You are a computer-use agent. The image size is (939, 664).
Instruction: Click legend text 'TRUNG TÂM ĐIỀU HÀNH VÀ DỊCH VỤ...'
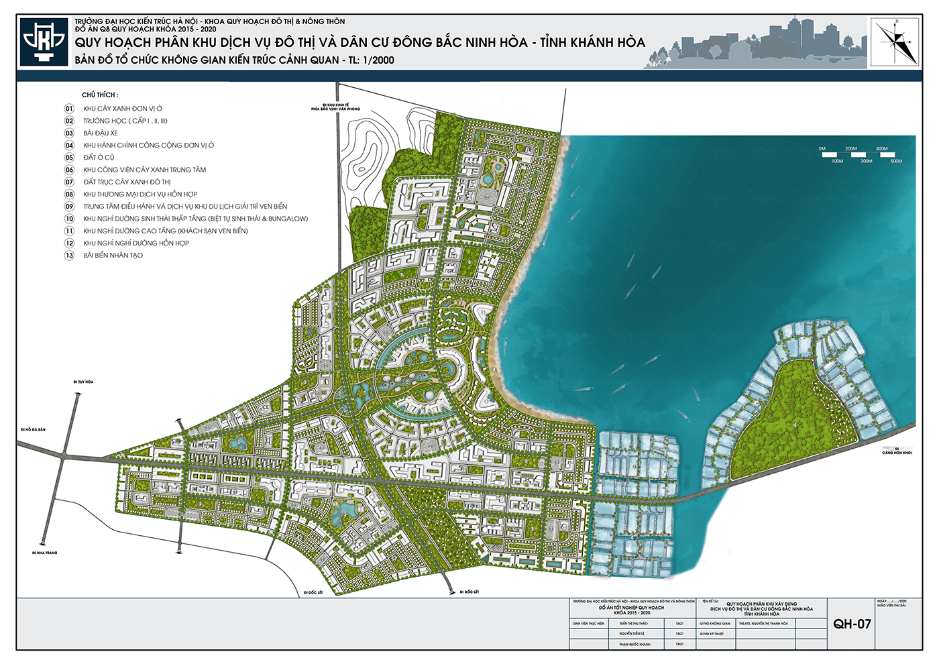tap(185, 207)
